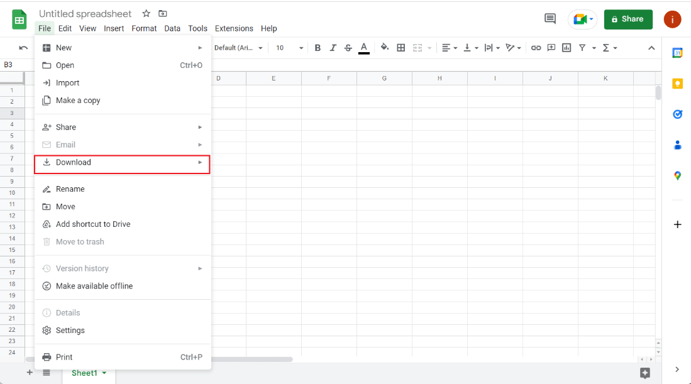Open the Format menu
This screenshot has height=384, width=691.
(x=144, y=28)
